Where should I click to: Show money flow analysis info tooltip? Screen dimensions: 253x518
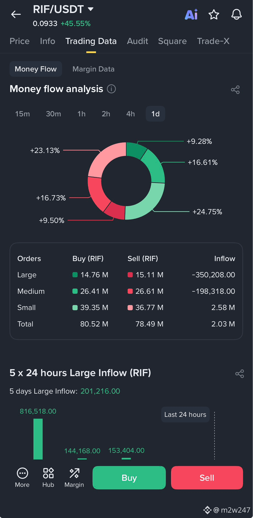[112, 89]
